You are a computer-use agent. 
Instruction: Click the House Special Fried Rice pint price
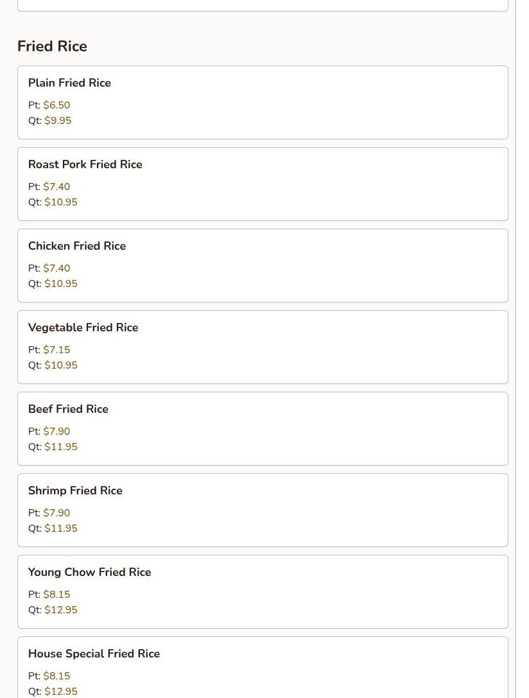(x=56, y=676)
